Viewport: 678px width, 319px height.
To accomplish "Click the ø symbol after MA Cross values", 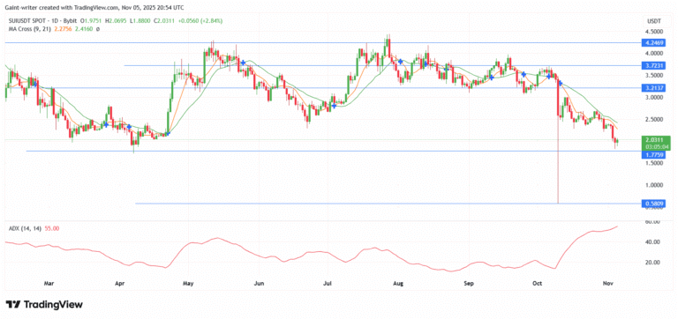I will click(97, 29).
